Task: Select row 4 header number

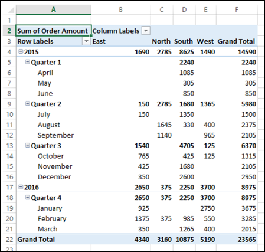Action: (x=9, y=52)
